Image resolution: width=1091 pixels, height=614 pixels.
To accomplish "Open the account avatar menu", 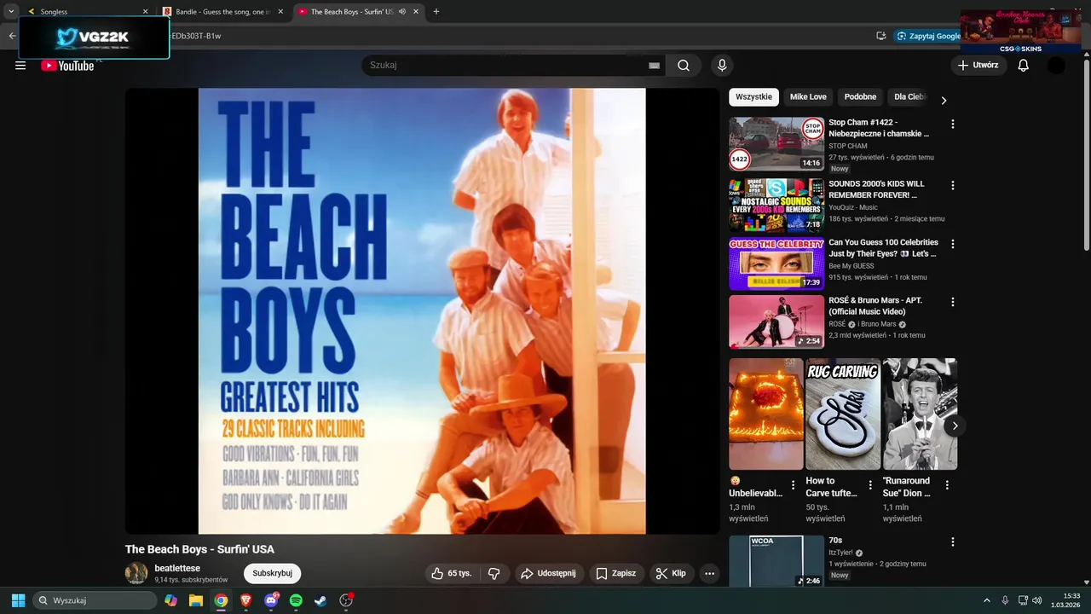I will pos(1056,66).
